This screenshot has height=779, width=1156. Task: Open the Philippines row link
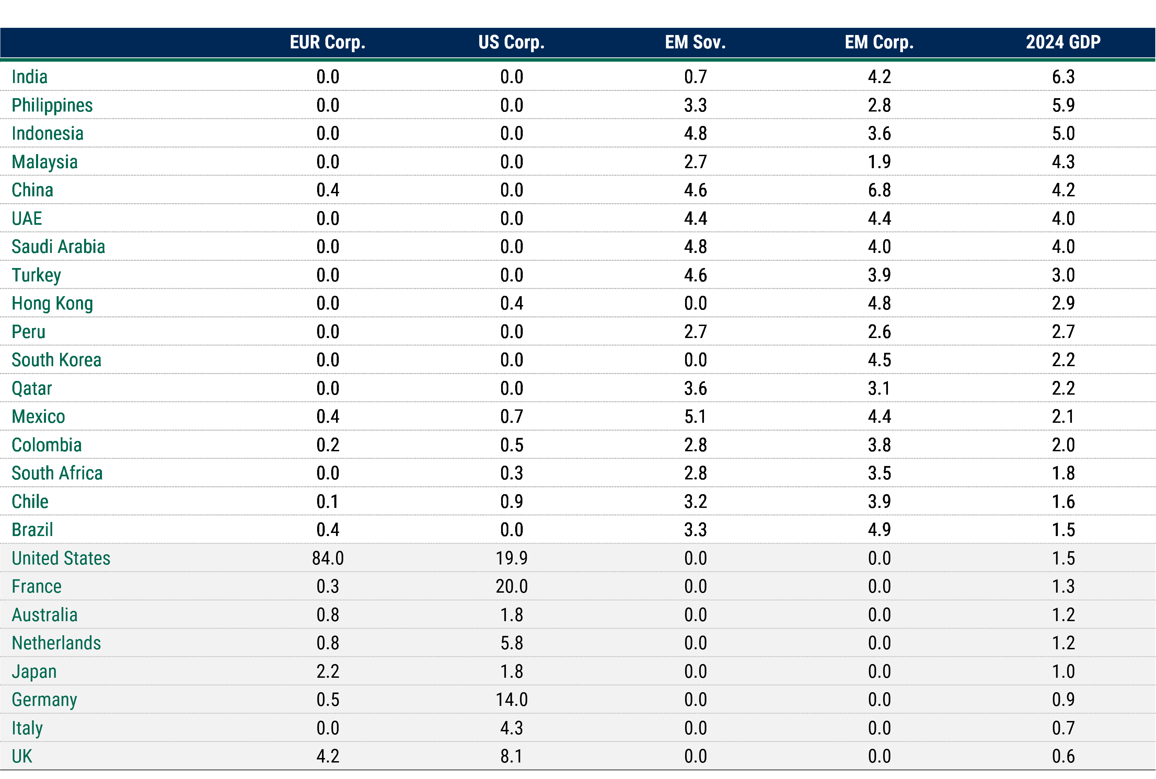(x=52, y=105)
